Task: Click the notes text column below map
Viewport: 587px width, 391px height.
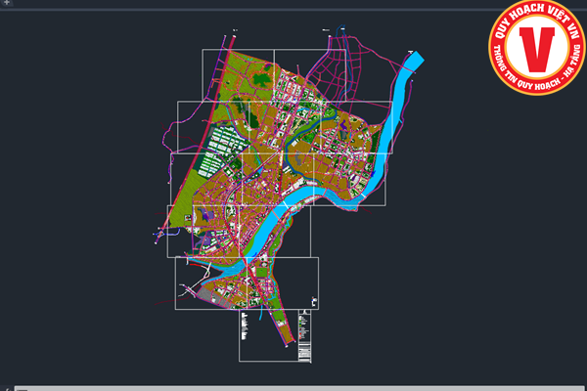Action: tap(246, 325)
